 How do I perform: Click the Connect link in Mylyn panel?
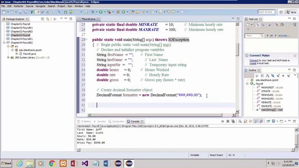coord(254,60)
